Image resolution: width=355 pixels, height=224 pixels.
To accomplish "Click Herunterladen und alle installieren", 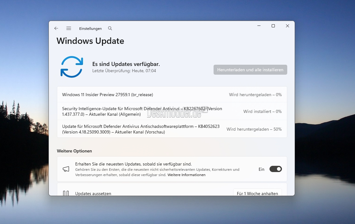I will pyautogui.click(x=250, y=70).
